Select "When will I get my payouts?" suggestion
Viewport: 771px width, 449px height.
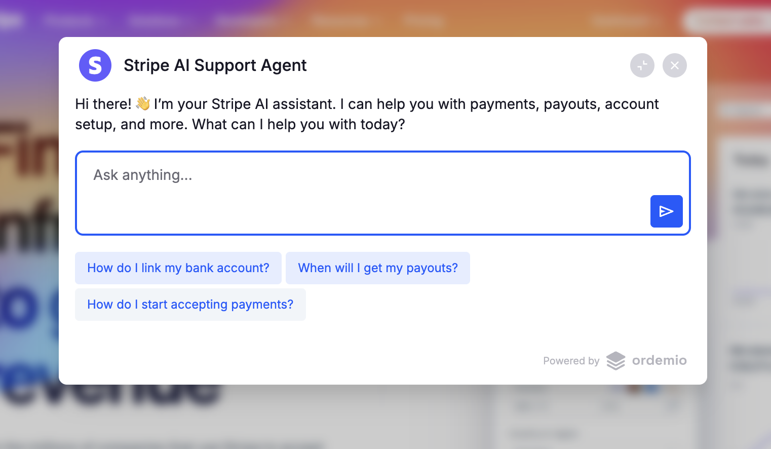click(378, 268)
